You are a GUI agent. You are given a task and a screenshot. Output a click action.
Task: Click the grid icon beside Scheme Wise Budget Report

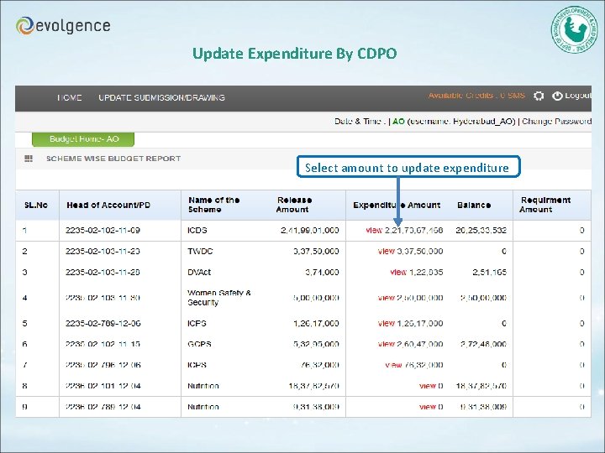tap(29, 159)
